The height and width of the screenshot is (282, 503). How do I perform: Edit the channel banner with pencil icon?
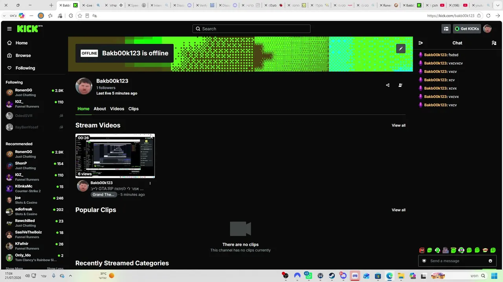point(400,49)
